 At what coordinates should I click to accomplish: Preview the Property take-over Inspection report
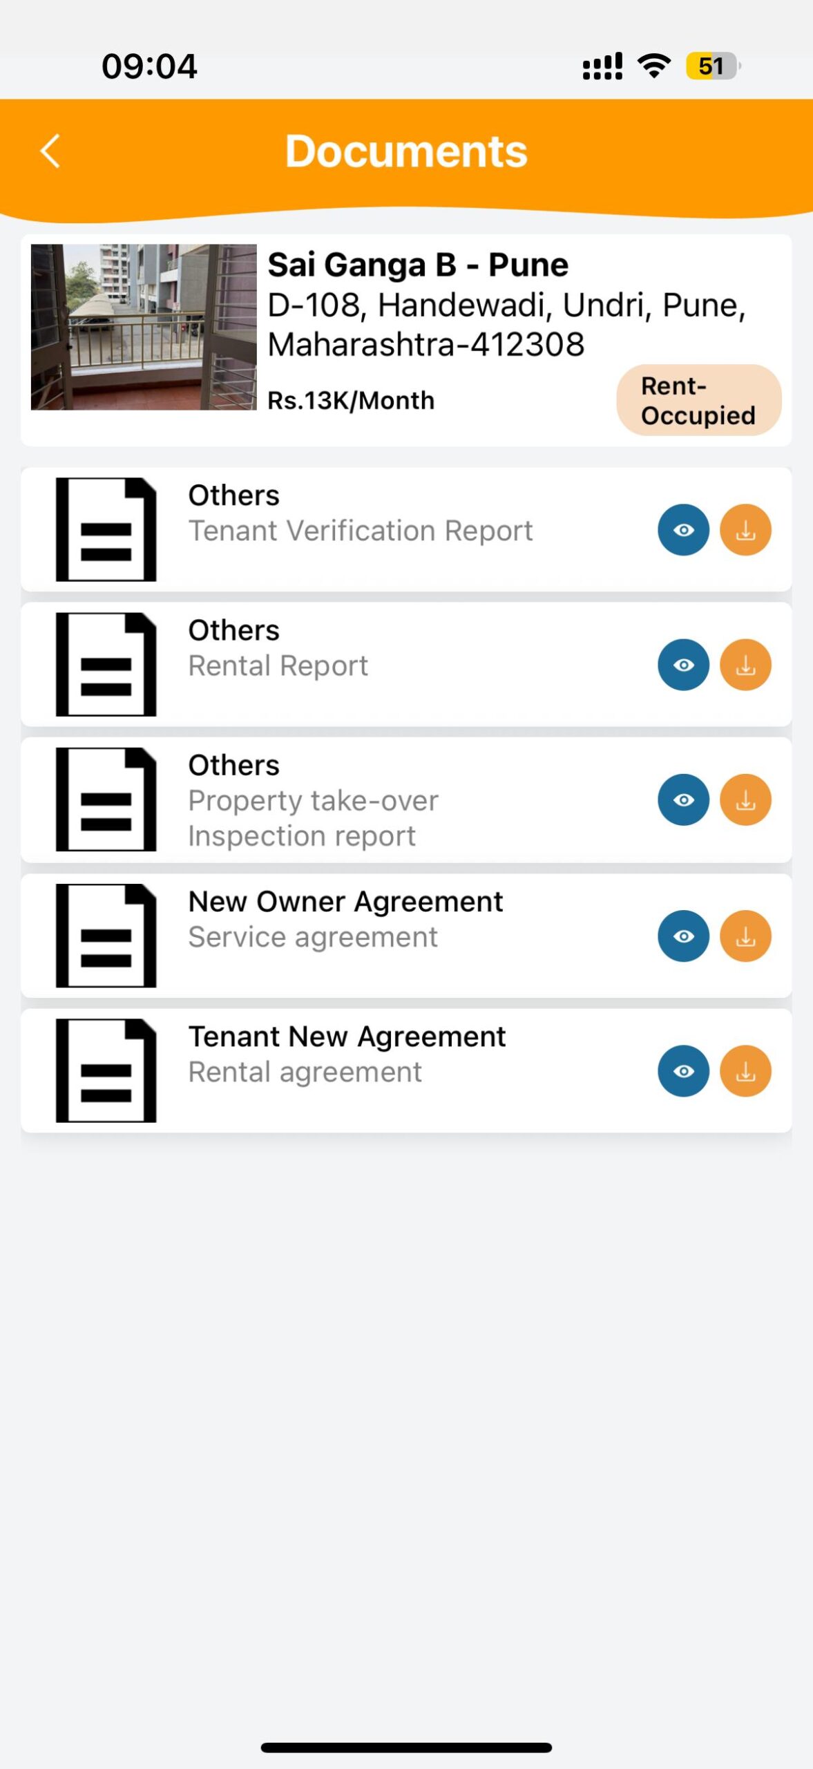coord(683,800)
